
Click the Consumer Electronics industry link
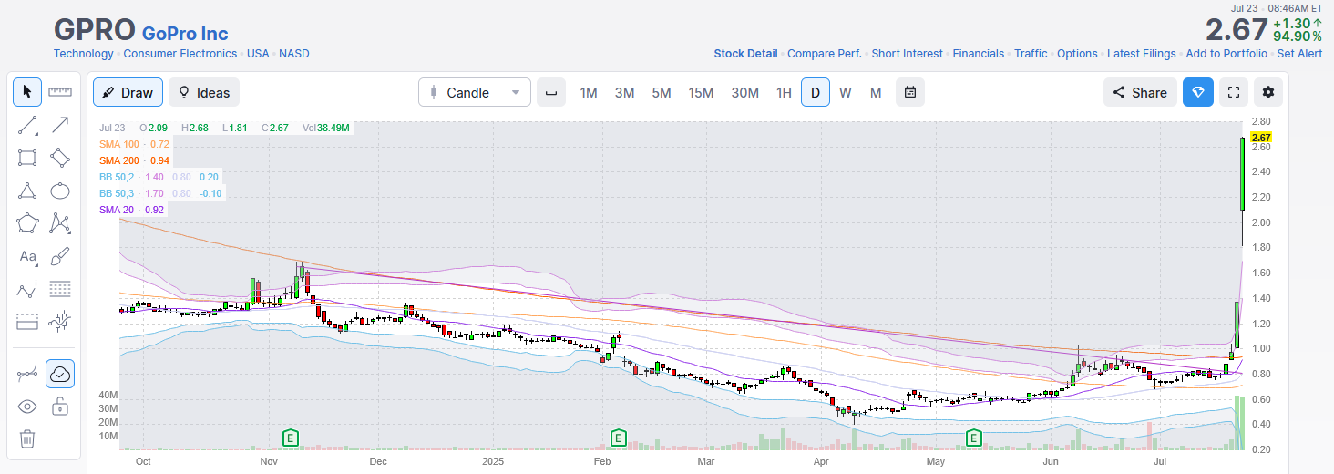[180, 54]
